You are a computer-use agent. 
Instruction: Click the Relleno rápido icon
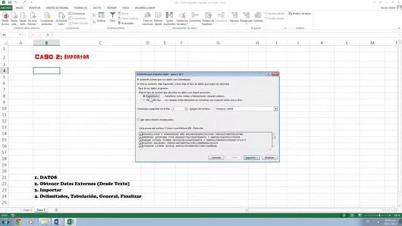pyautogui.click(x=158, y=19)
